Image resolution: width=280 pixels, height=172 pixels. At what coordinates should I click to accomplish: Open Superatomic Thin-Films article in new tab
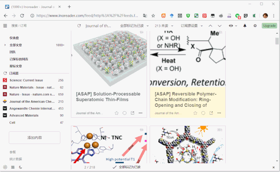(x=133, y=113)
